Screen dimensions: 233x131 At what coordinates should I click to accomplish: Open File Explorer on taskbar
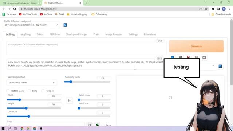pyautogui.click(x=28, y=128)
